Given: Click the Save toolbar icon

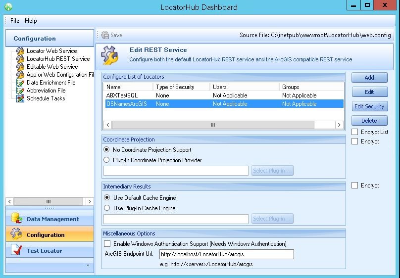Looking at the screenshot, I should pos(104,35).
